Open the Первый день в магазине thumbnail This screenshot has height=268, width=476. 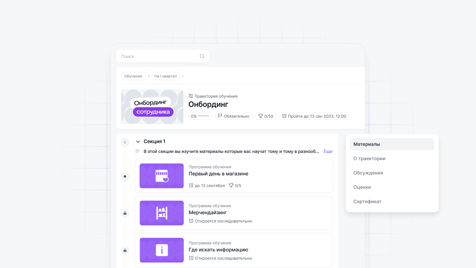coord(162,176)
